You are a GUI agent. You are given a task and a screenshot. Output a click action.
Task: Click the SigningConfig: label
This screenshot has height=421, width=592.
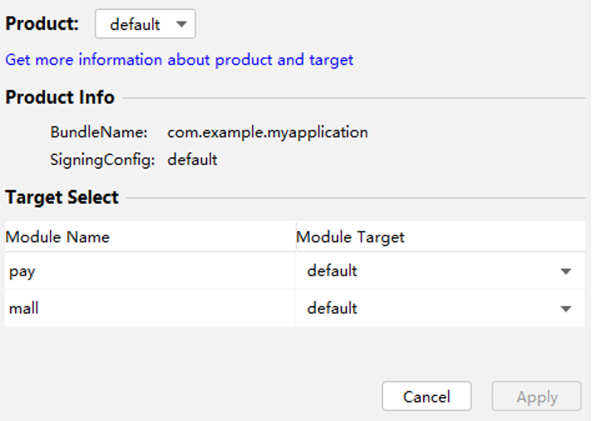click(x=103, y=160)
